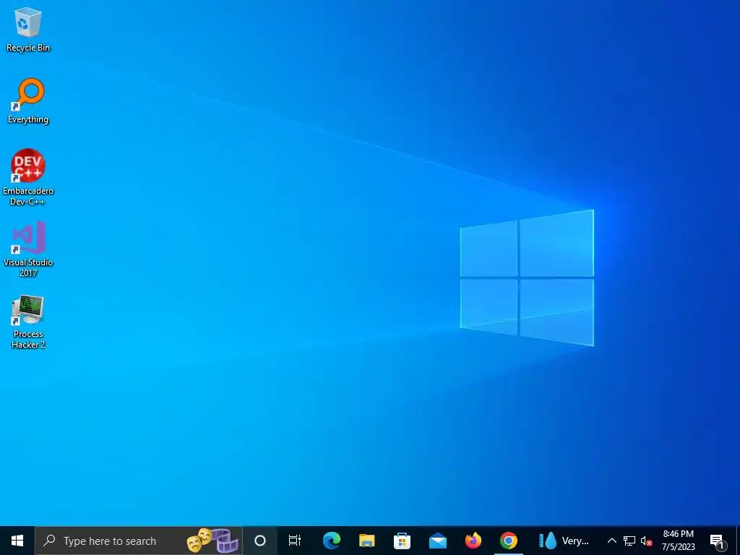Click the search highlights theater masks graphic
740x555 pixels.
[x=212, y=541]
